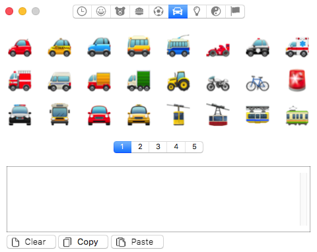Focus the empty emoji text area
This screenshot has width=317, height=252.
pos(153,199)
